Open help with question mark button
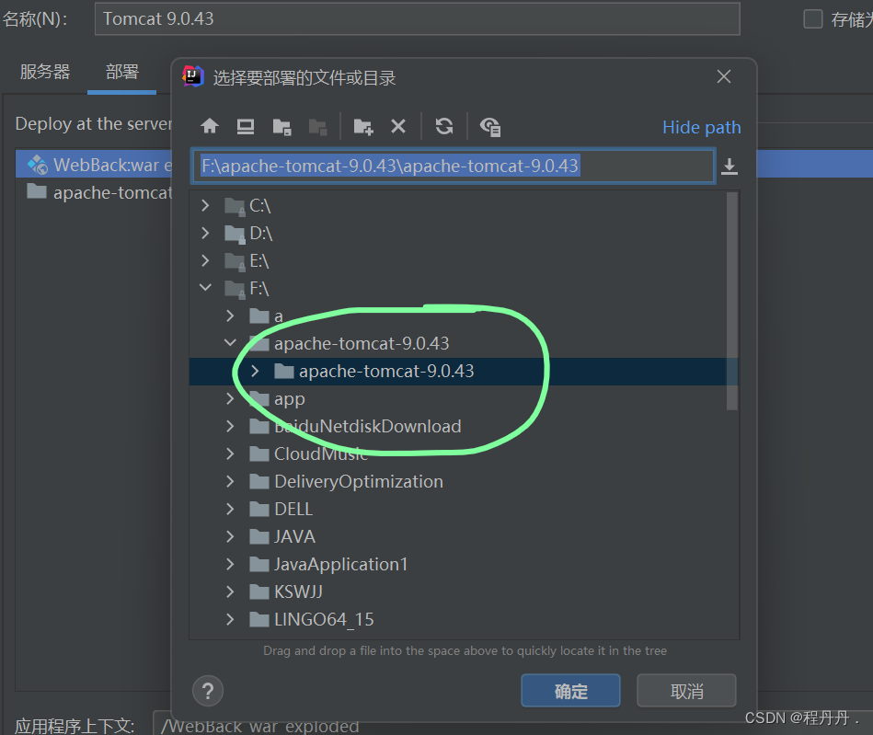The height and width of the screenshot is (735, 873). coord(208,691)
